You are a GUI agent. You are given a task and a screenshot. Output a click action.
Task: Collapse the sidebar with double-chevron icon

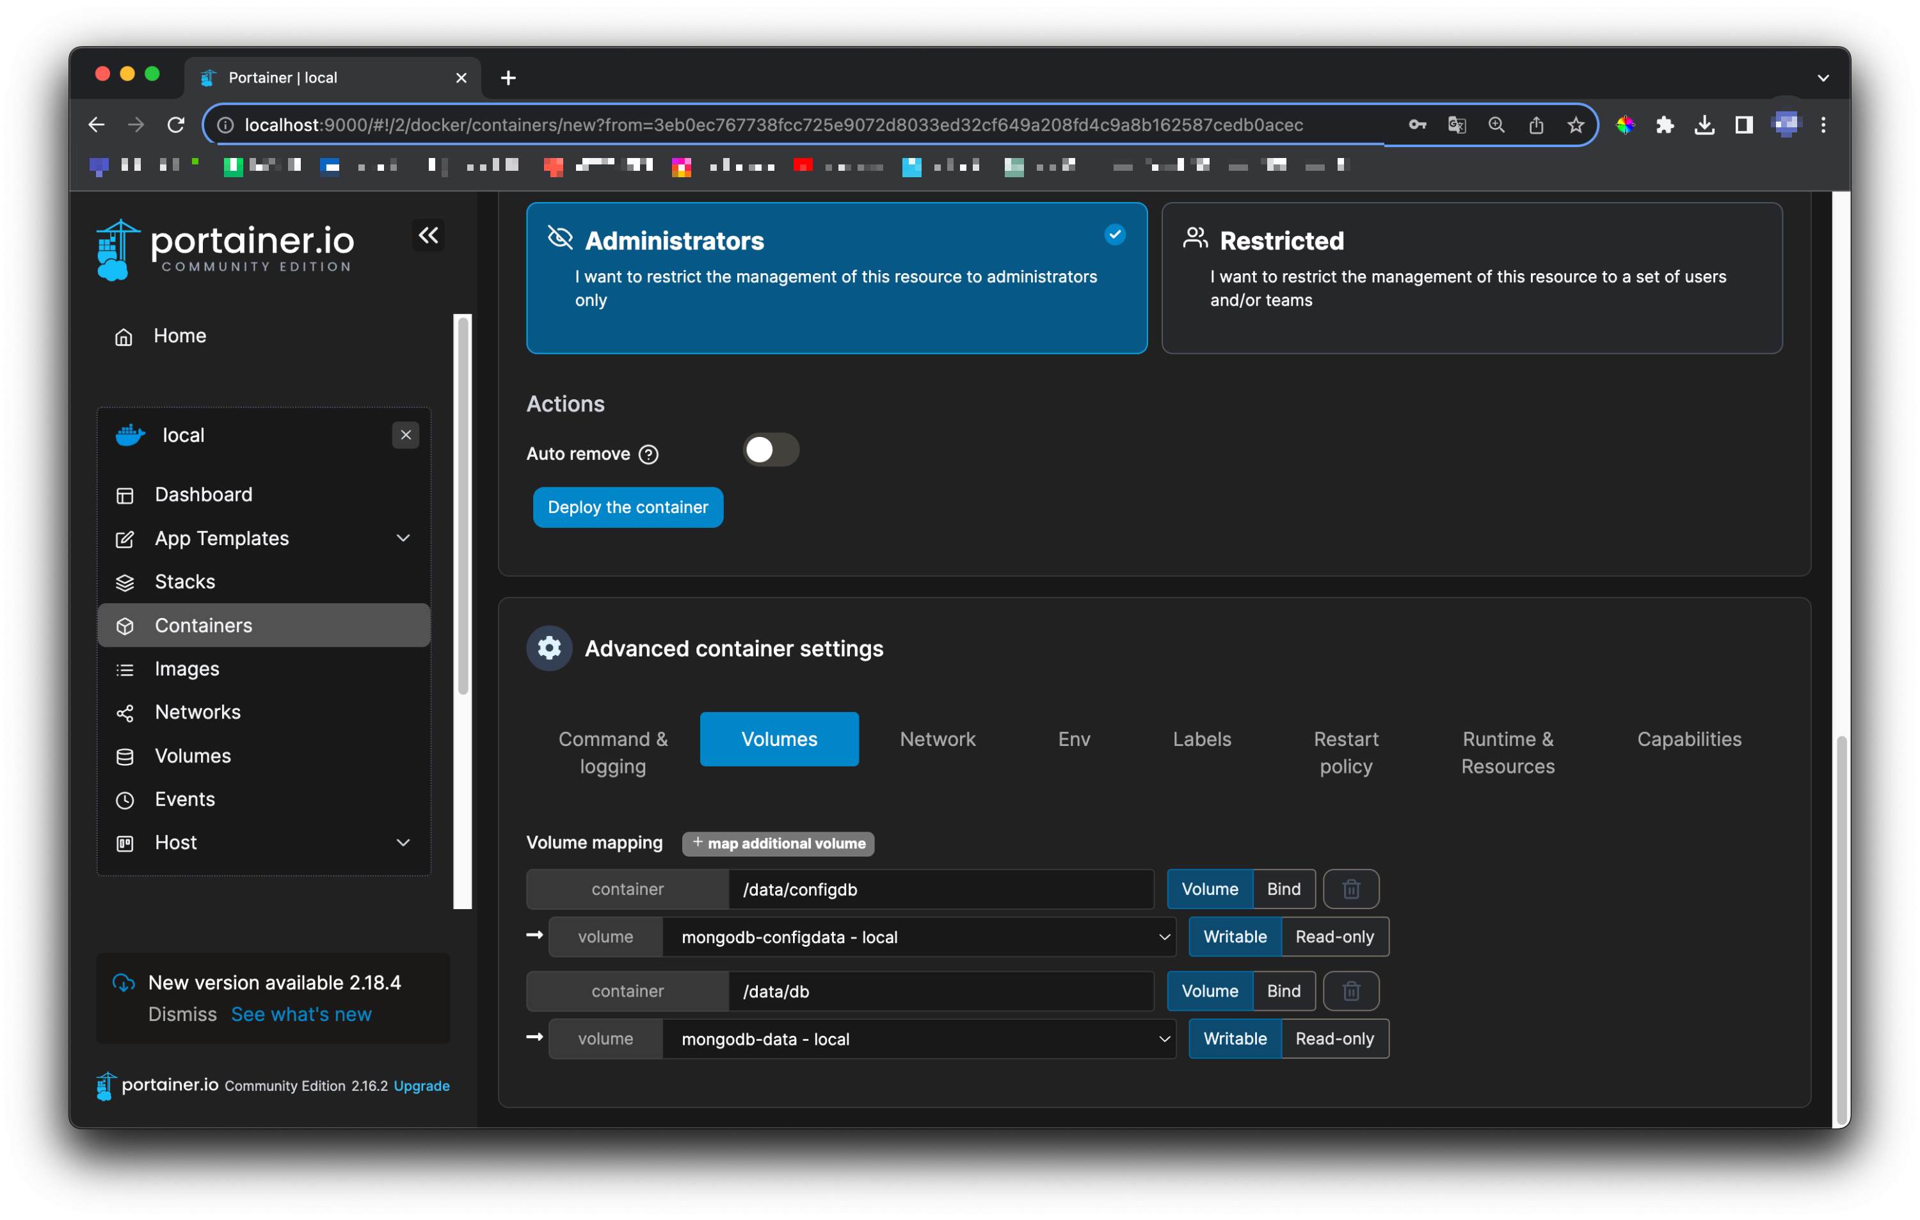[428, 235]
